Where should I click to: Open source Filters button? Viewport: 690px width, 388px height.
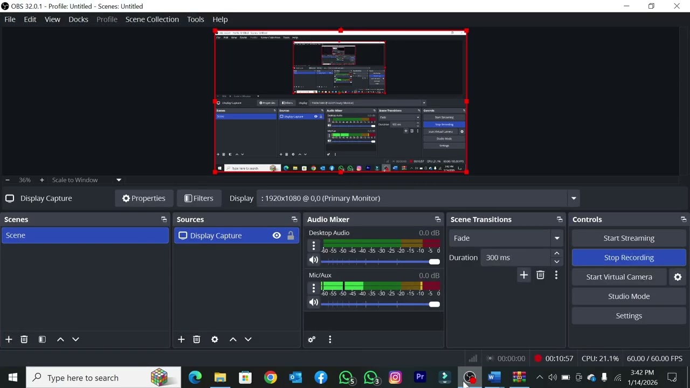pyautogui.click(x=198, y=198)
